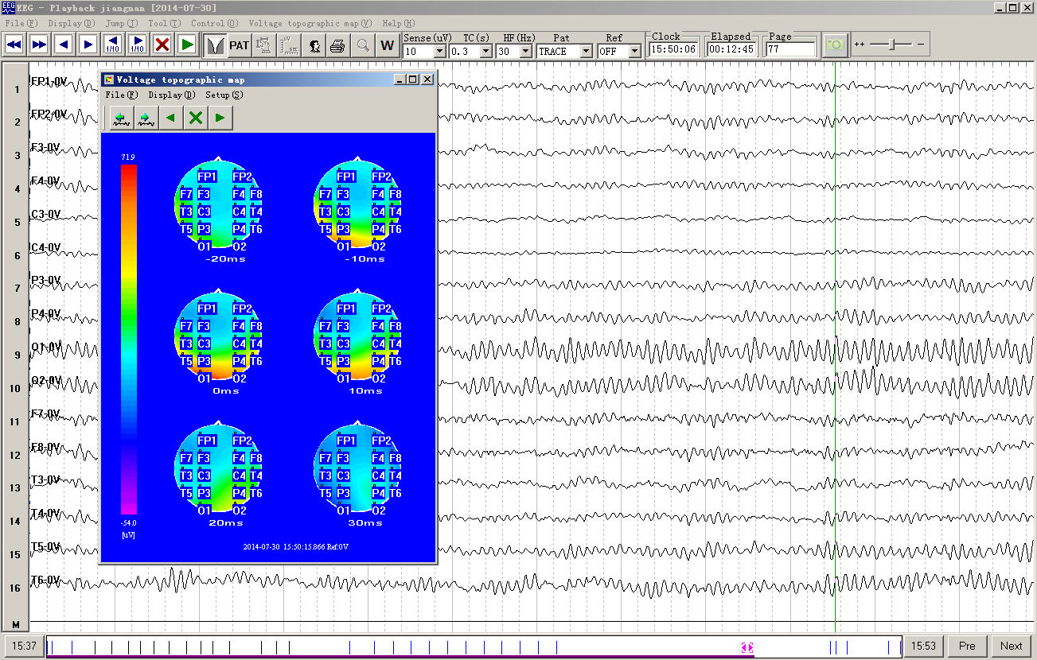
Task: Open the Setup menu in topographic window
Action: tap(224, 95)
